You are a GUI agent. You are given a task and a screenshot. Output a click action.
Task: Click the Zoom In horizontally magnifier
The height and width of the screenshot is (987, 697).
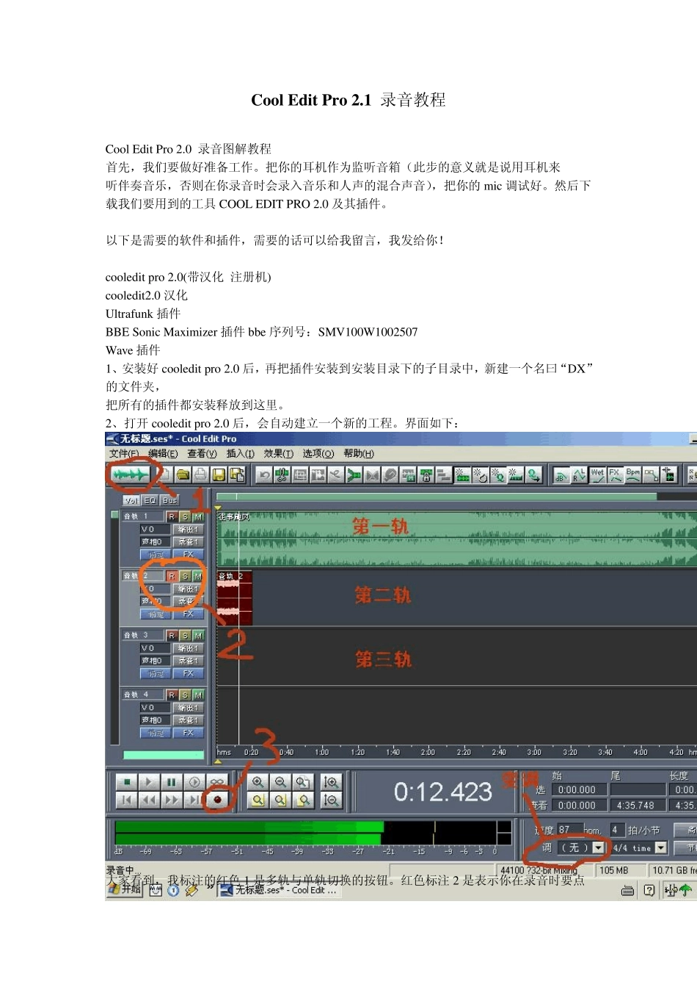[258, 782]
